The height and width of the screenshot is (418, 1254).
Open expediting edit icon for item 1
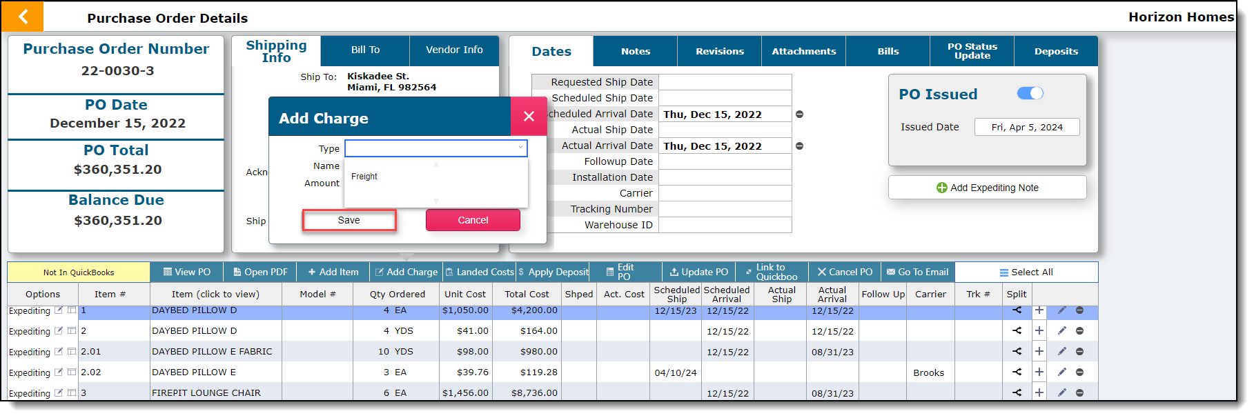59,310
